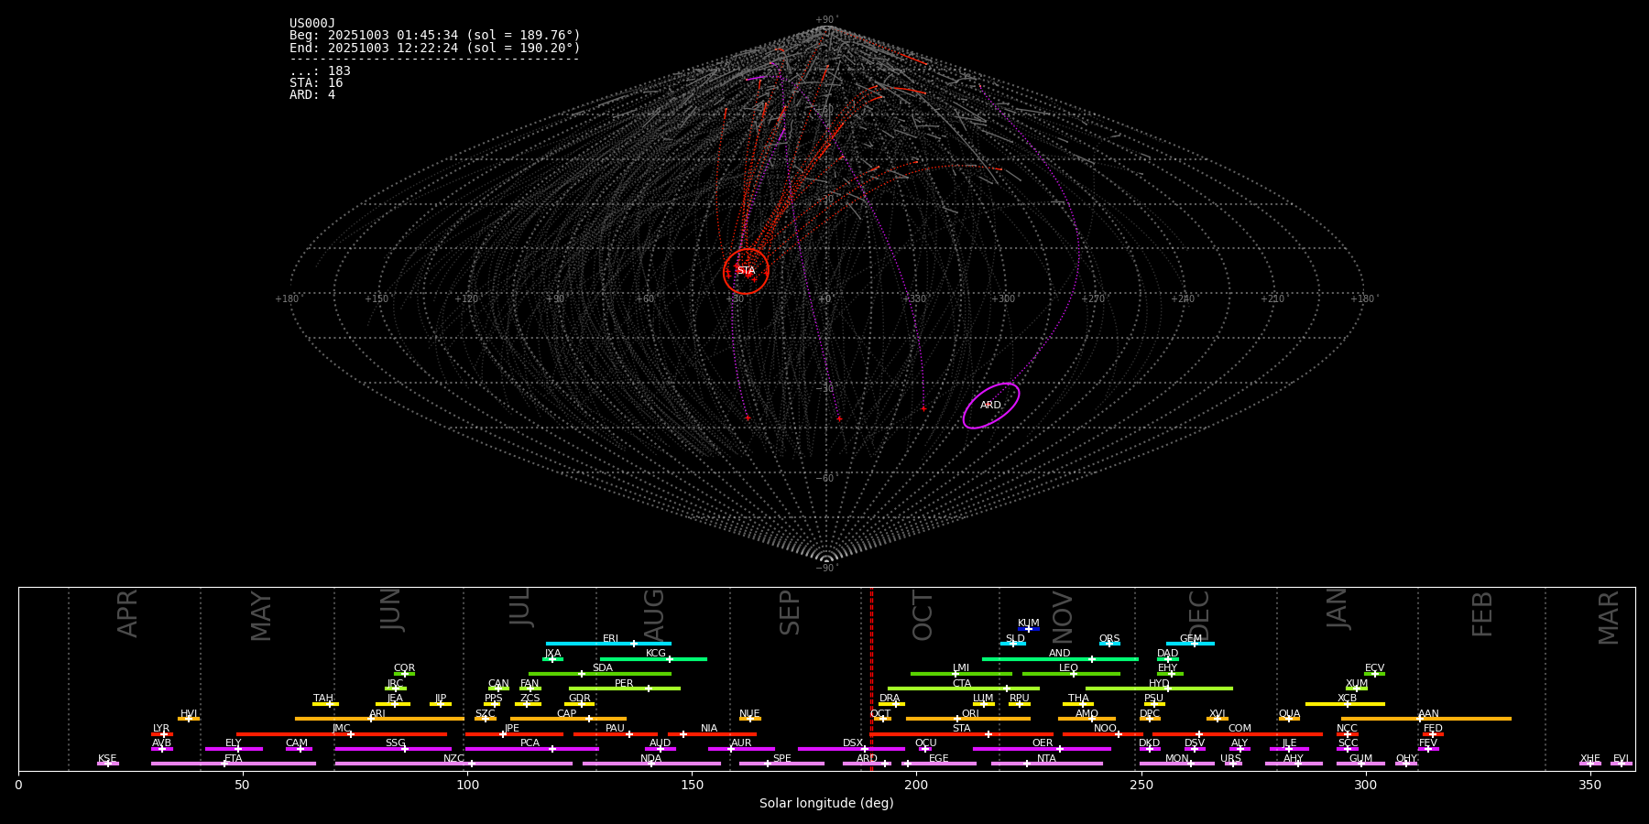Select the 'Beg: 20251003 01:45:34' line
1649x824 pixels.
pos(435,36)
